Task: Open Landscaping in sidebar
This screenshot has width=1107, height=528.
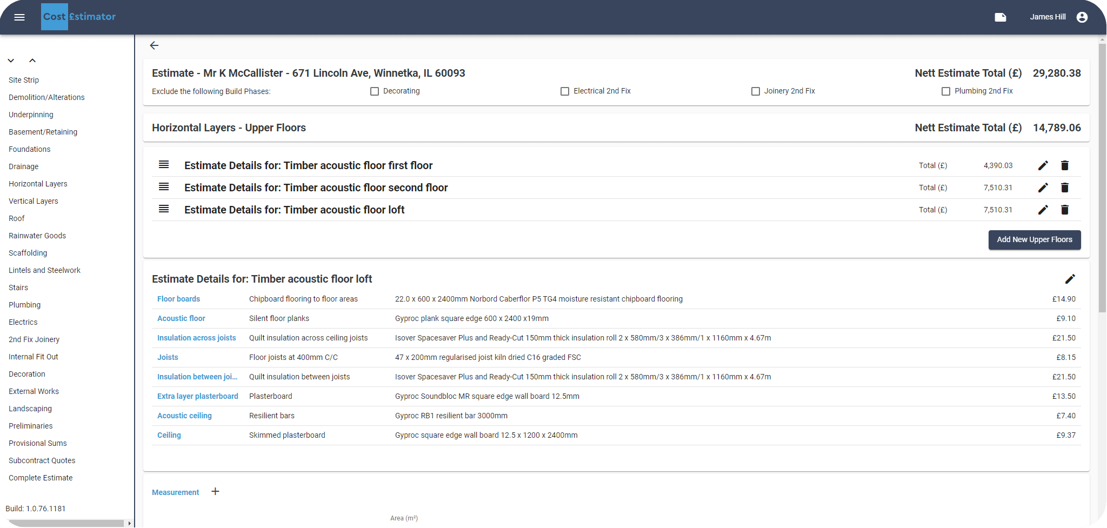Action: coord(30,409)
